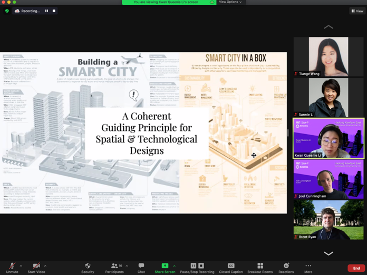Open the Security options

[88, 268]
